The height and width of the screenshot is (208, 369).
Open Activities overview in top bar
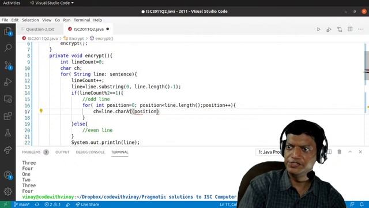12,3
